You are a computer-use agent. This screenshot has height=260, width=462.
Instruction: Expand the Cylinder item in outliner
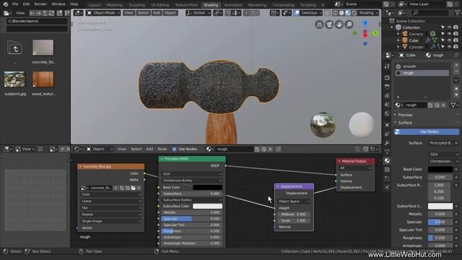click(x=398, y=47)
